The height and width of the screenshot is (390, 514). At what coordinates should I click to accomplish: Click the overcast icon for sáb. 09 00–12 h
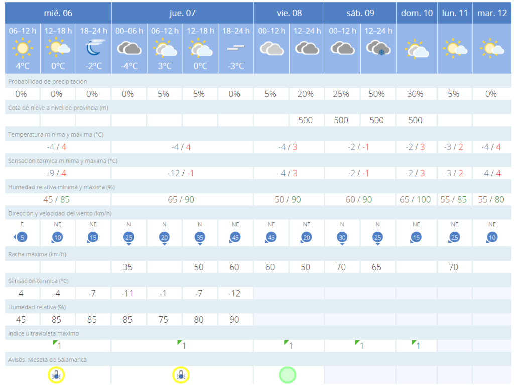click(x=343, y=48)
